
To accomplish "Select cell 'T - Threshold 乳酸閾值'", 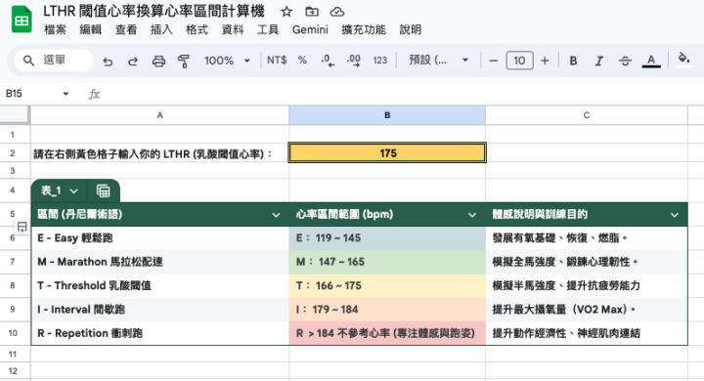I will point(160,285).
